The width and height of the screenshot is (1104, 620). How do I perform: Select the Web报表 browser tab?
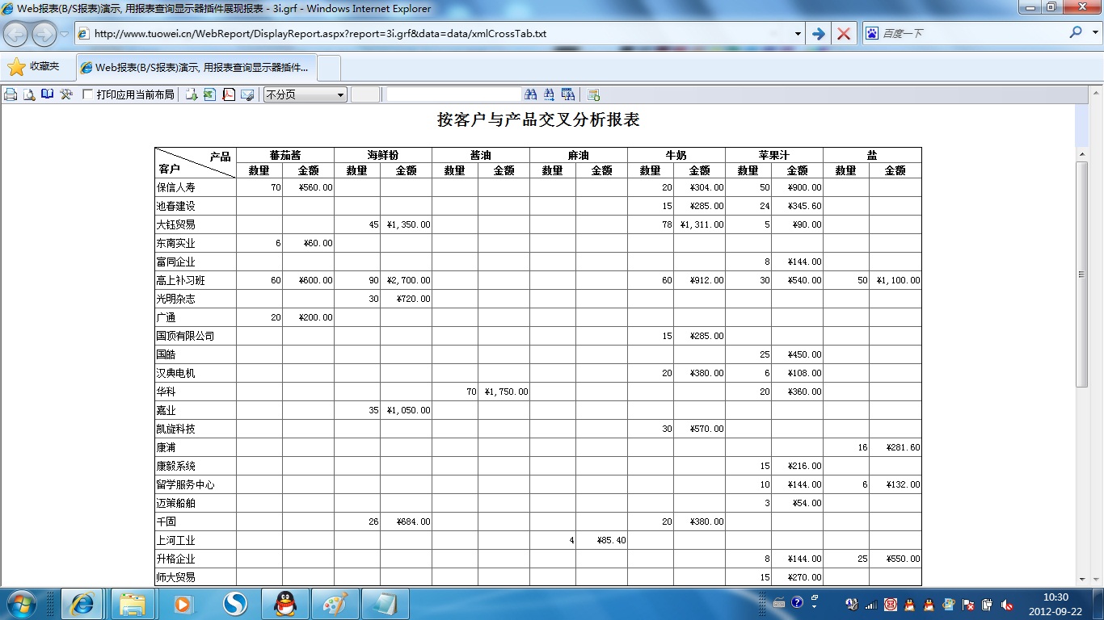pos(196,68)
